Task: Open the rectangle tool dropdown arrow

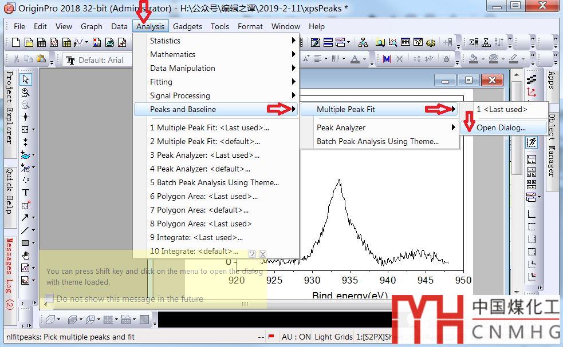Action: [34, 243]
